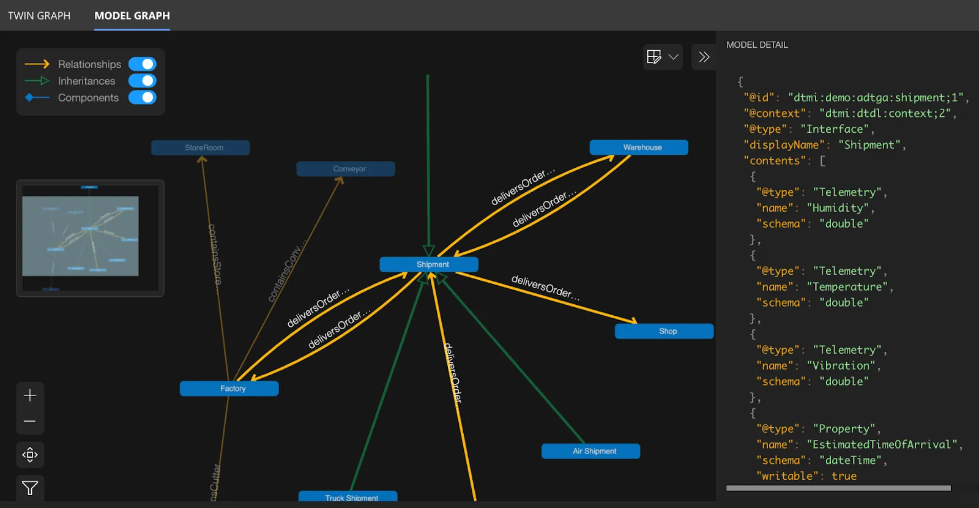Viewport: 979px width, 508px height.
Task: Zoom out with the minus icon
Action: [30, 421]
